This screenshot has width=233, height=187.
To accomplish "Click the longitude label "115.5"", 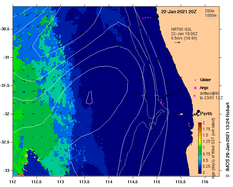I will 181,182.
